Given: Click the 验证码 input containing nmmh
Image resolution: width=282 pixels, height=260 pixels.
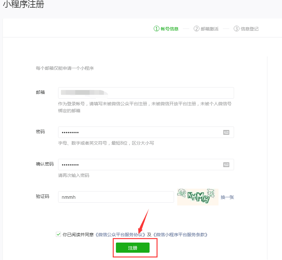Looking at the screenshot, I should pyautogui.click(x=116, y=197).
